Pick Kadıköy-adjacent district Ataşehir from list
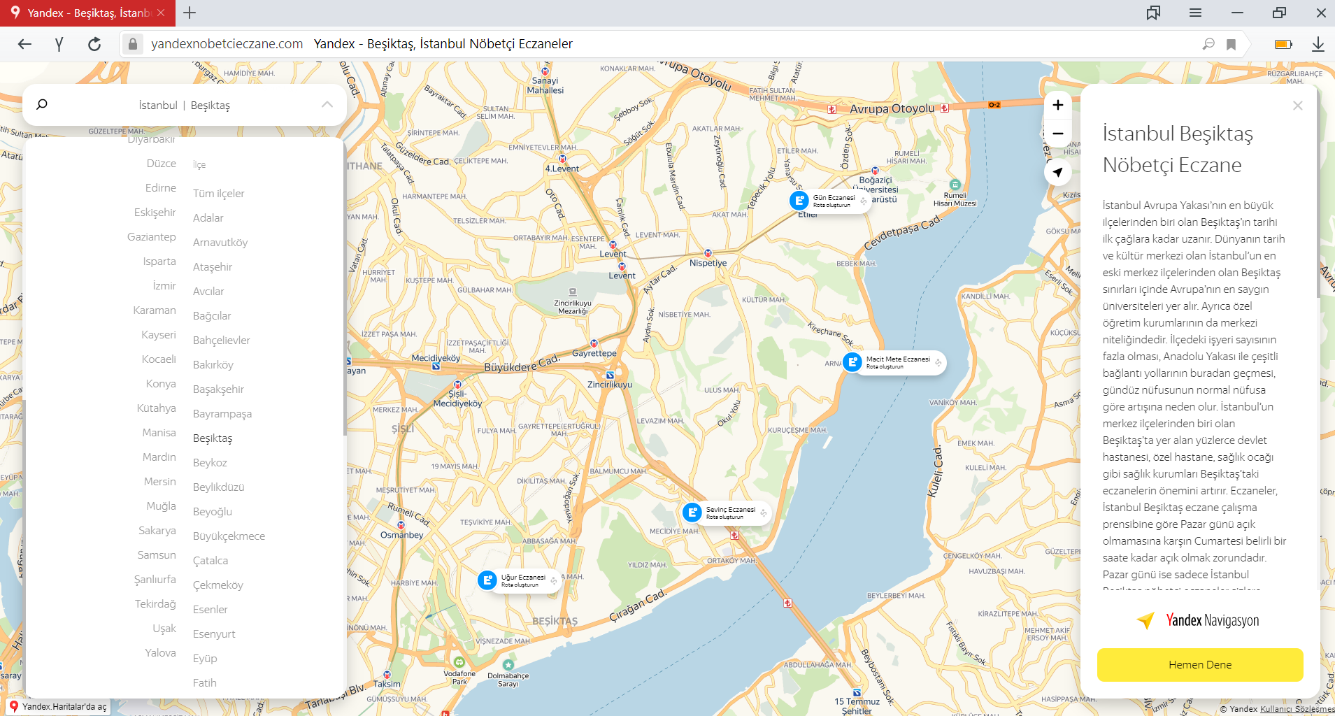1335x716 pixels. (x=213, y=267)
